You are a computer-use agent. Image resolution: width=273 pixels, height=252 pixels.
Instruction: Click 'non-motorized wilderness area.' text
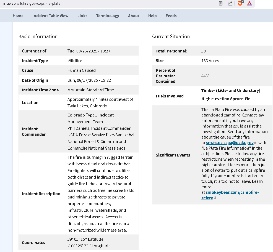point(97,230)
